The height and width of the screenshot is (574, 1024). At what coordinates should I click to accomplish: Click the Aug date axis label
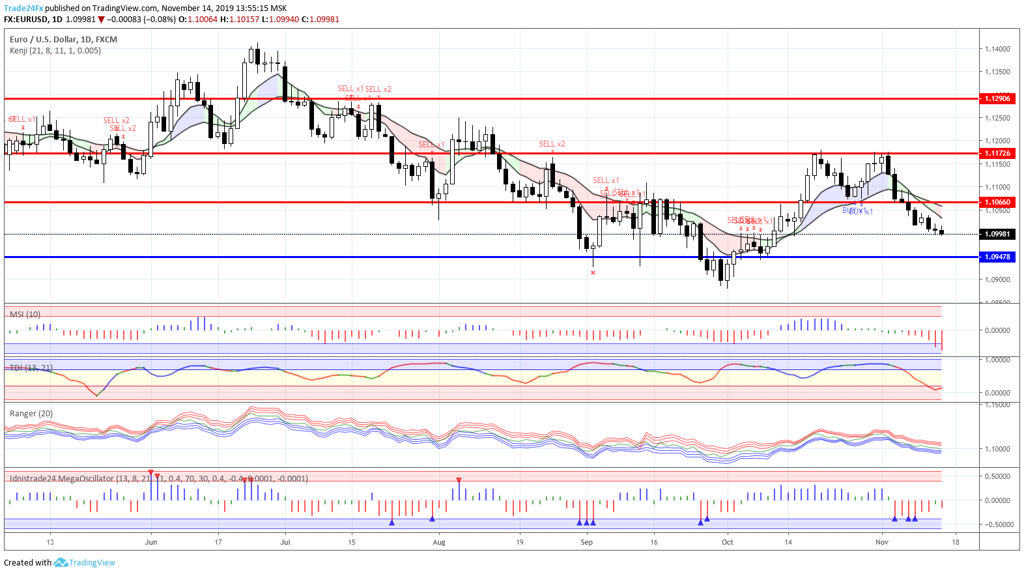[x=439, y=542]
